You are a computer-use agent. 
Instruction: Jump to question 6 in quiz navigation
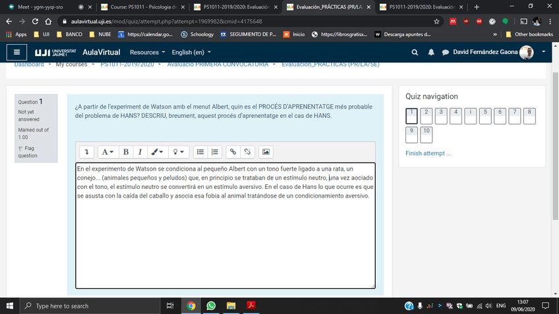point(500,116)
